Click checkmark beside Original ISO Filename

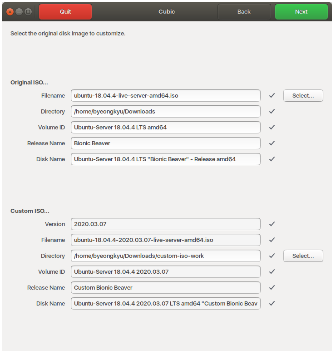tap(272, 96)
